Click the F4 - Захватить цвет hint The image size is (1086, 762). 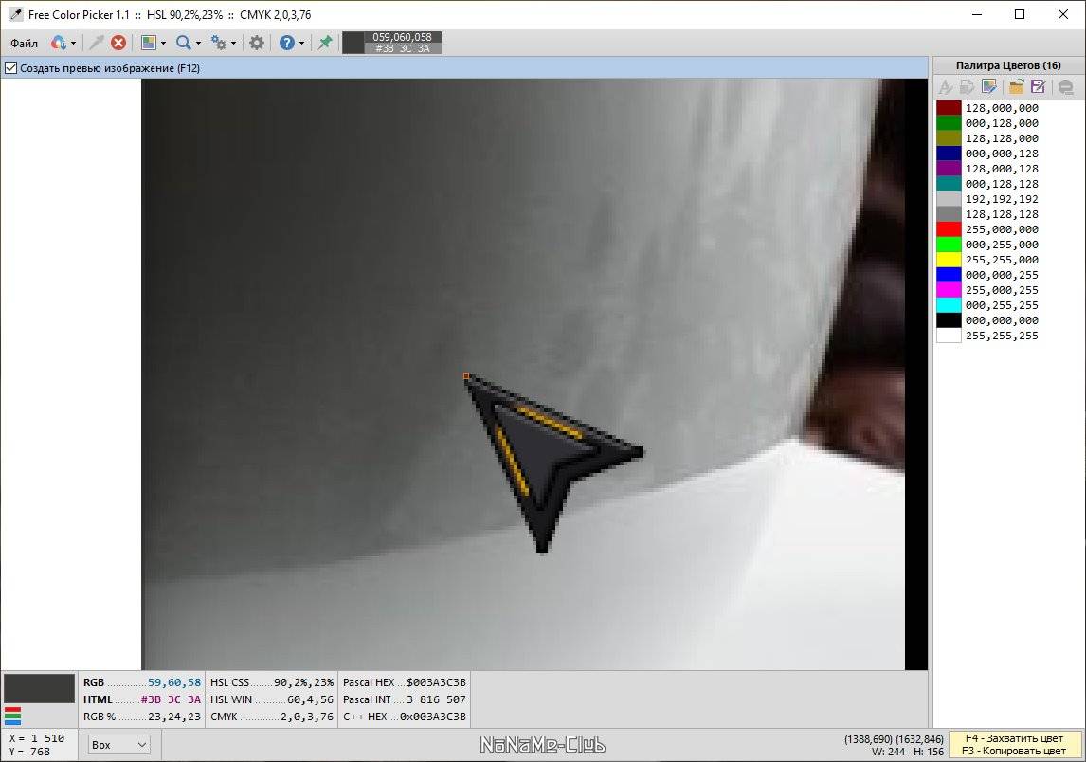click(x=1014, y=738)
